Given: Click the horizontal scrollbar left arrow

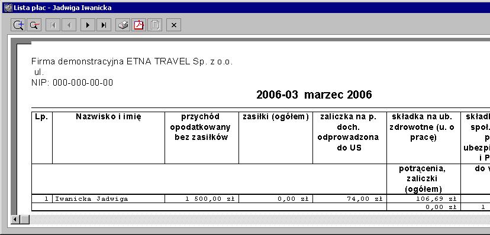Looking at the screenshot, I should click(x=15, y=220).
